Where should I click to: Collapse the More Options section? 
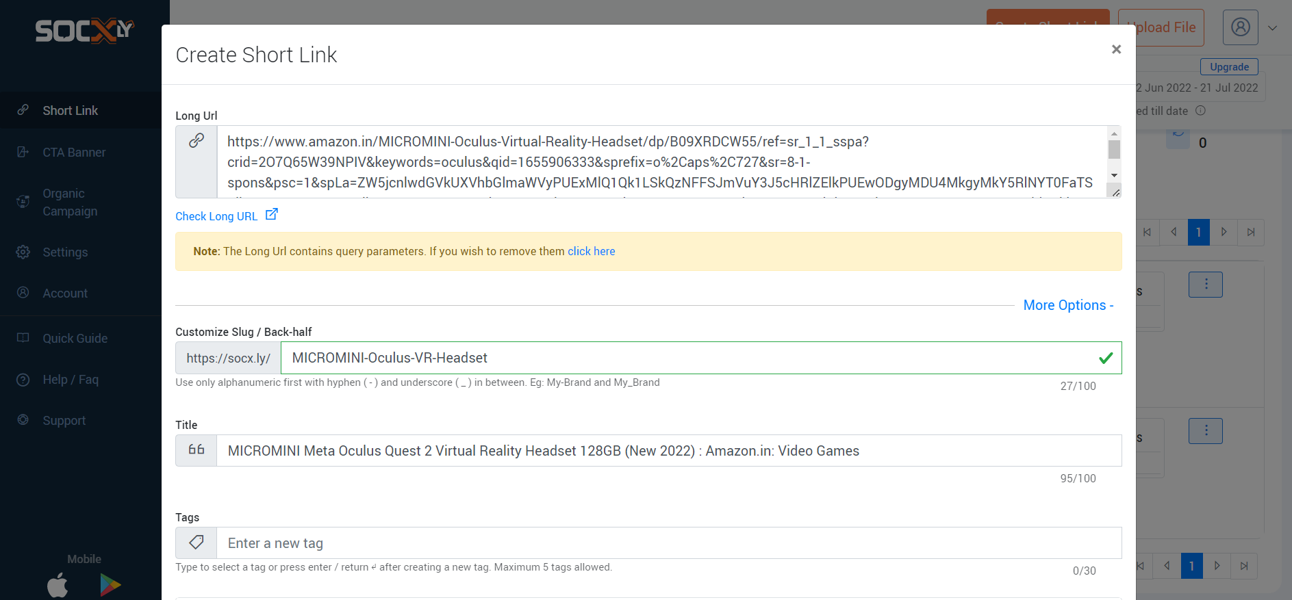click(1068, 305)
